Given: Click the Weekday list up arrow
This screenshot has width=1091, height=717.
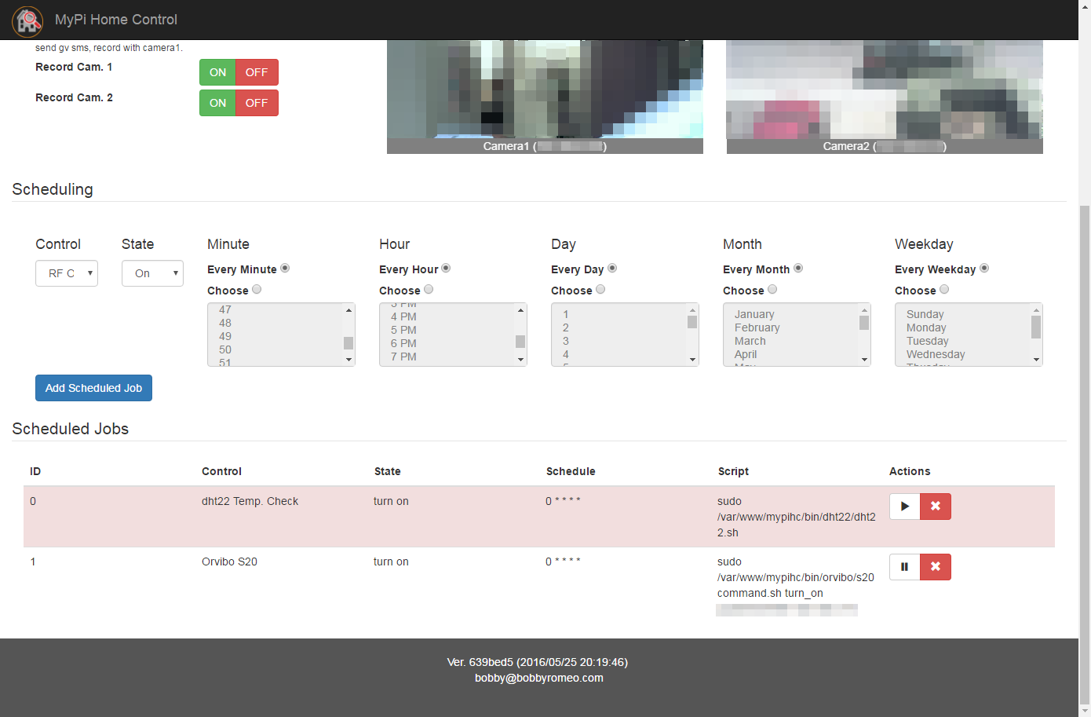Looking at the screenshot, I should pos(1036,310).
